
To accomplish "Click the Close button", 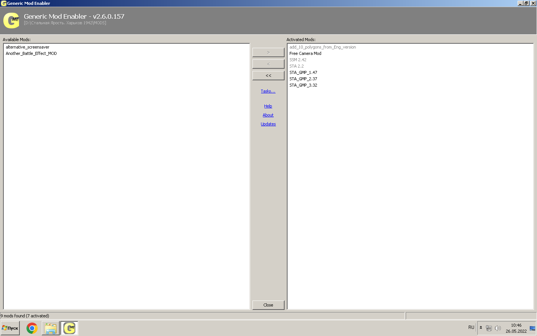I will (x=268, y=305).
